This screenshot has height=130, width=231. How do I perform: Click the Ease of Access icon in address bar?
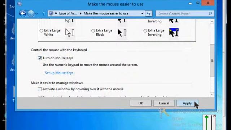51,13
